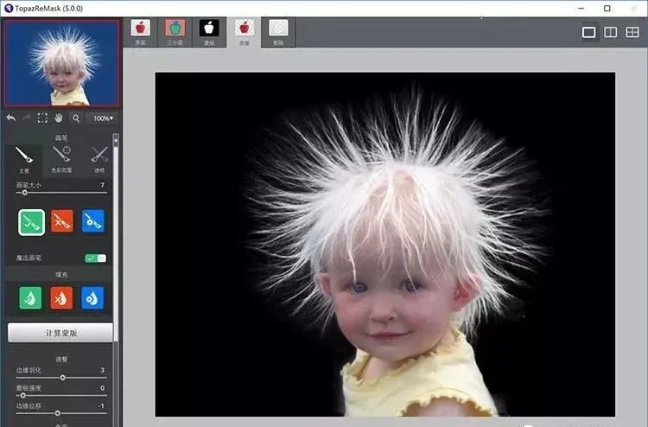
Task: Click the magnifier zoom icon
Action: 76,118
